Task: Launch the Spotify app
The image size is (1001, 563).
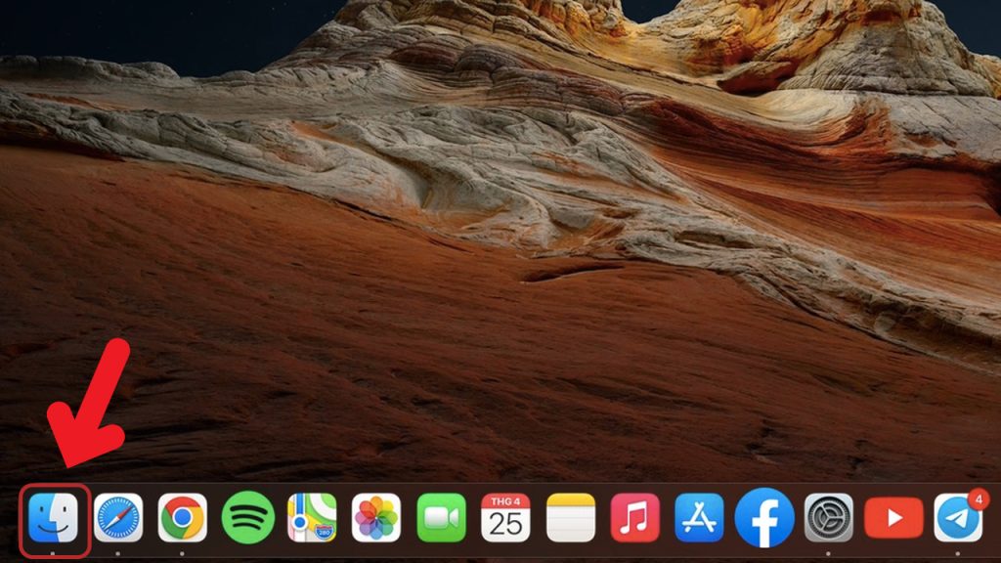Action: pyautogui.click(x=247, y=517)
